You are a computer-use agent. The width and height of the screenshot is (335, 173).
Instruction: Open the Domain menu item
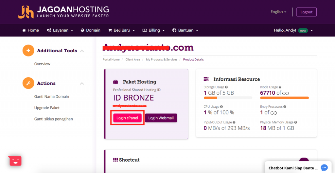click(91, 30)
